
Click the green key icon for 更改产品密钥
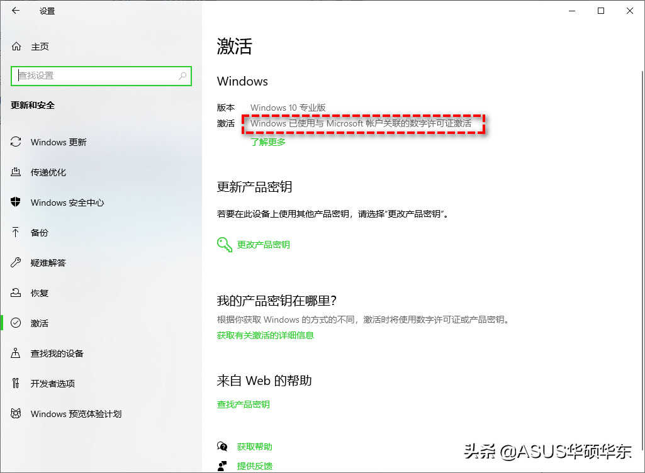click(225, 245)
